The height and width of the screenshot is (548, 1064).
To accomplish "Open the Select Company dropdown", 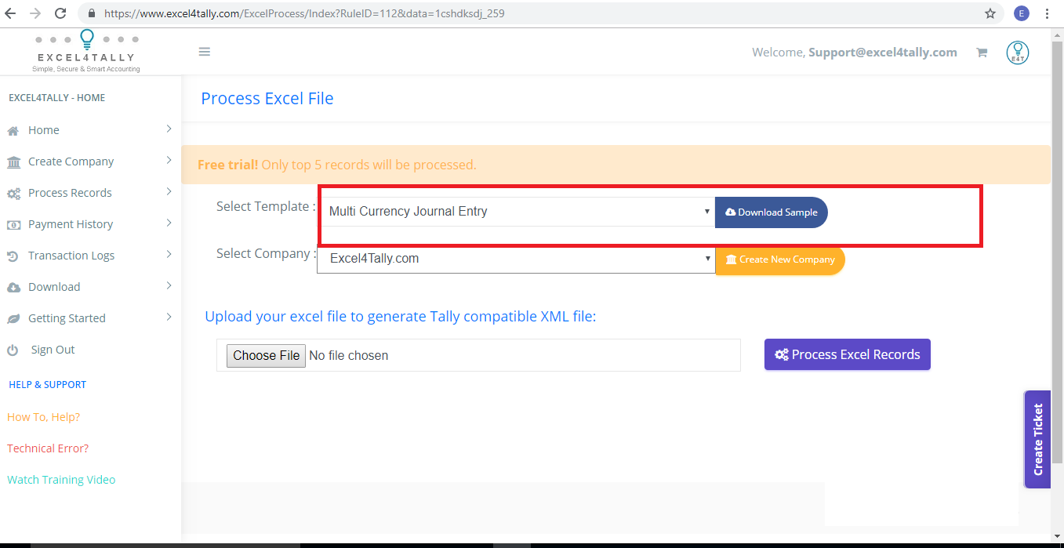I will pyautogui.click(x=516, y=259).
